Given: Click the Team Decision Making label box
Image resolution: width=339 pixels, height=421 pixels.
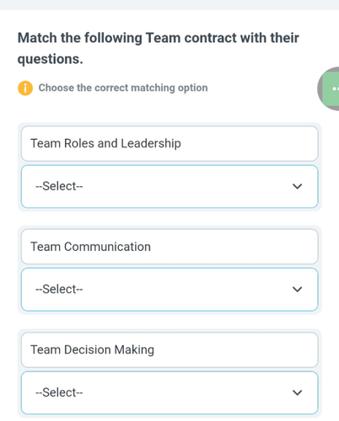Looking at the screenshot, I should [x=169, y=349].
